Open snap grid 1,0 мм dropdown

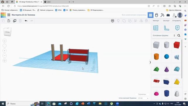(x=143, y=98)
